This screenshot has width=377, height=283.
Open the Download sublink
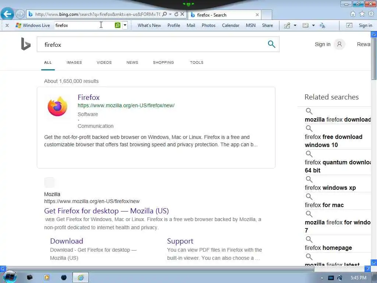click(67, 241)
